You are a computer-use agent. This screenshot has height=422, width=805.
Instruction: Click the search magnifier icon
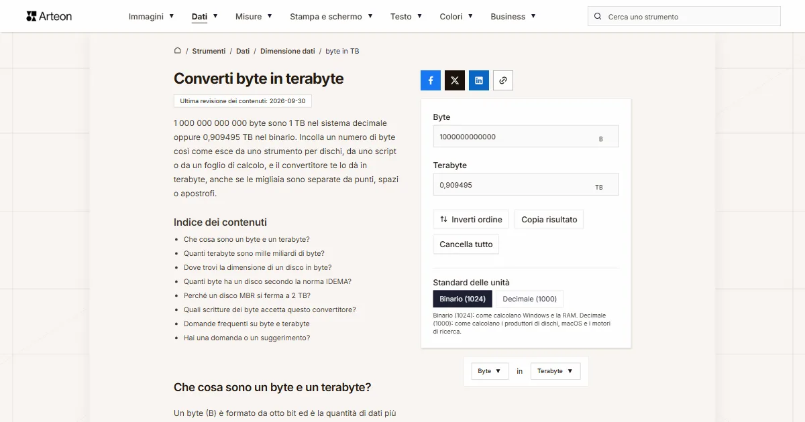coord(598,16)
